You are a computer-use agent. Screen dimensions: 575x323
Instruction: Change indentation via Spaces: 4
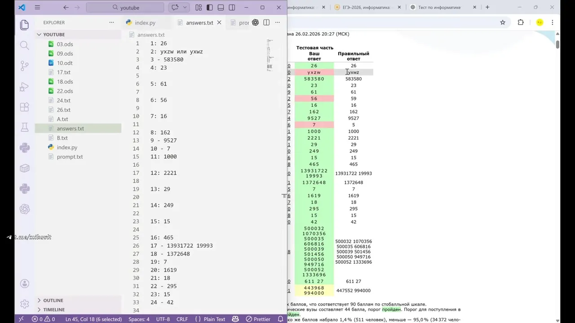(139, 319)
